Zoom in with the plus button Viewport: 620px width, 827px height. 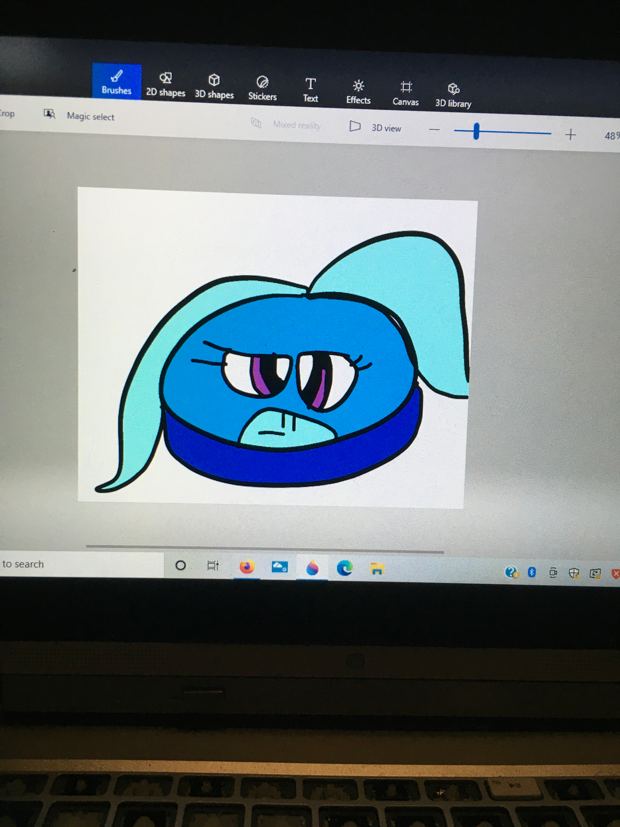point(571,135)
